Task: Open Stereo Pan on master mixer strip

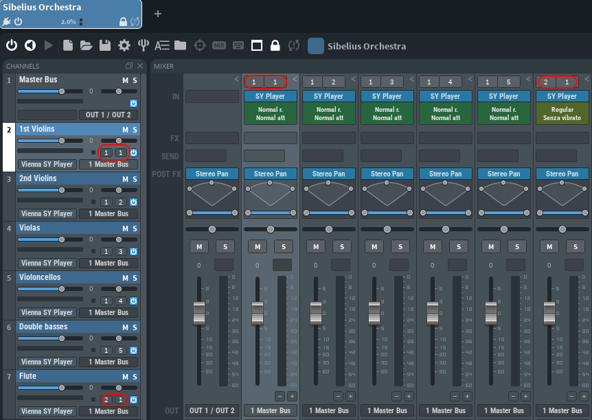Action: (x=212, y=174)
